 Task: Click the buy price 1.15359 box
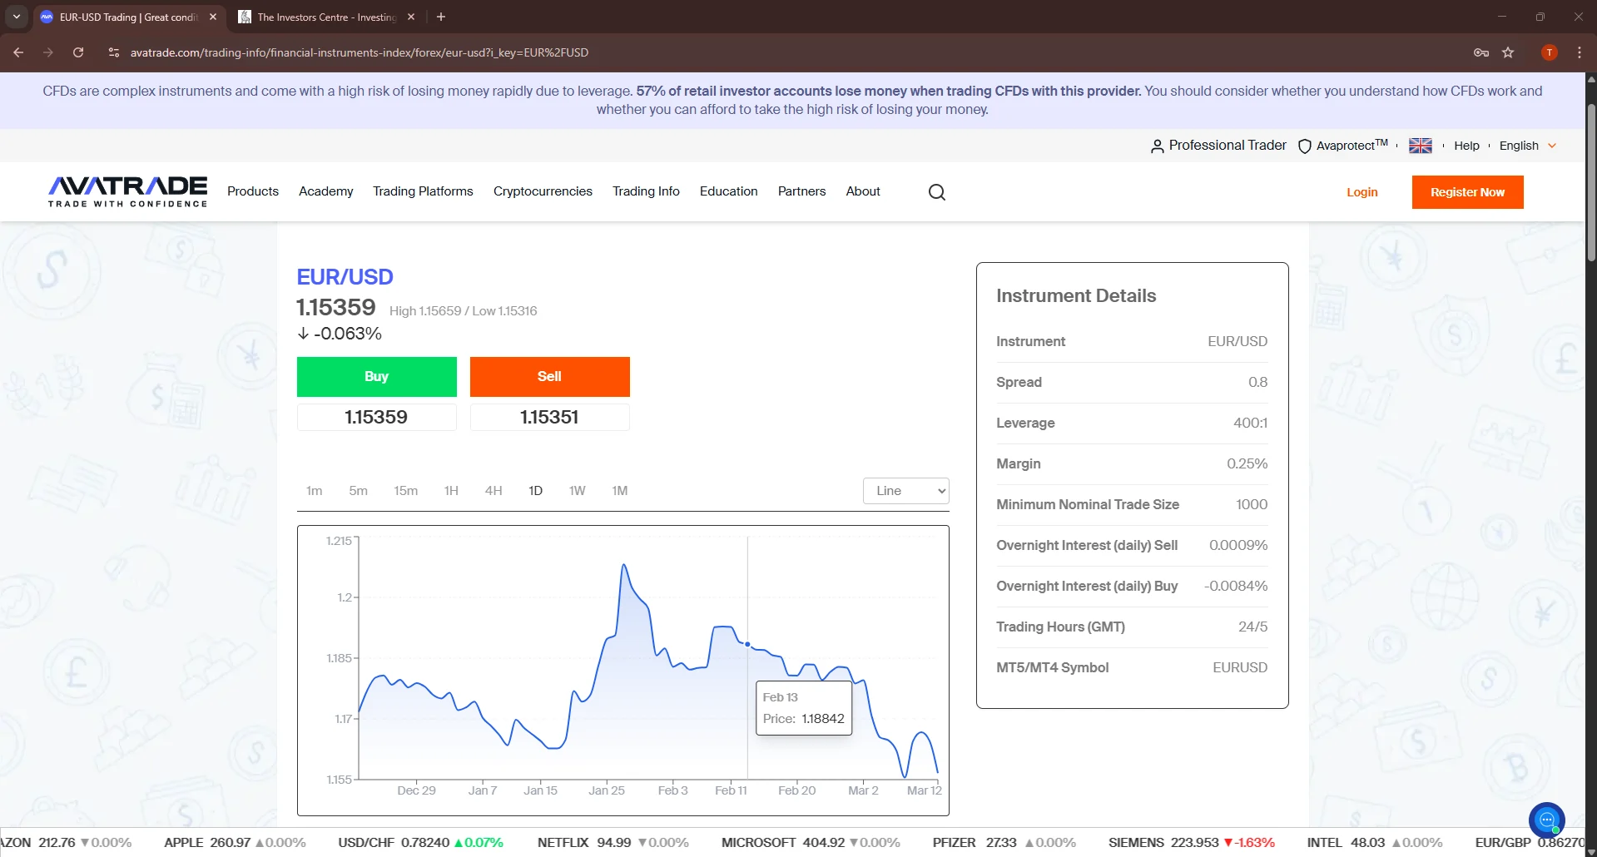[377, 417]
